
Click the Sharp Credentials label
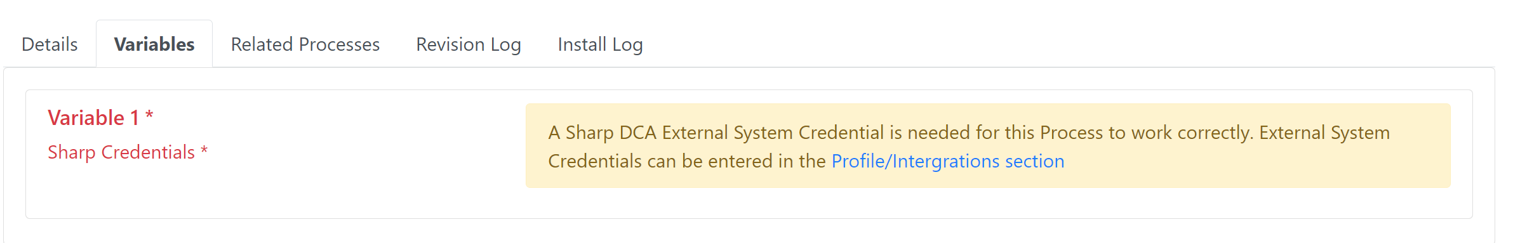(121, 152)
